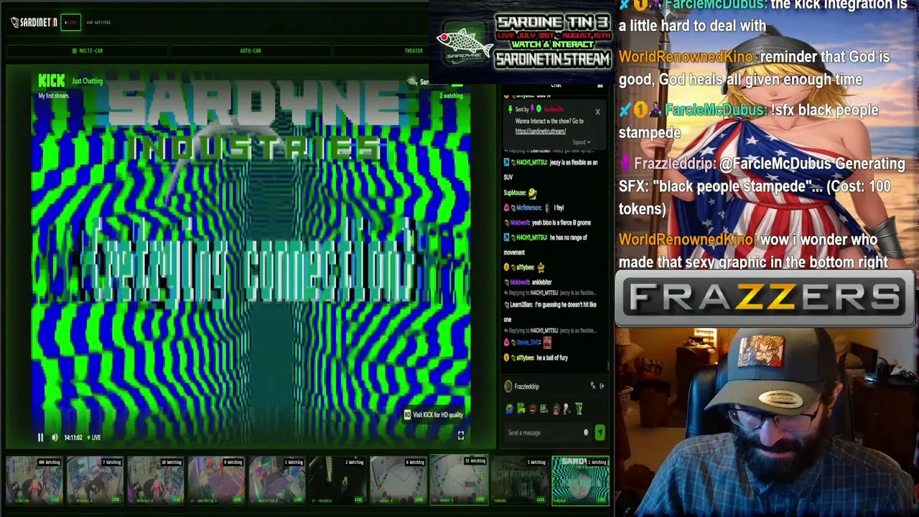Click the 14:11:02 stream timestamp

click(x=73, y=437)
